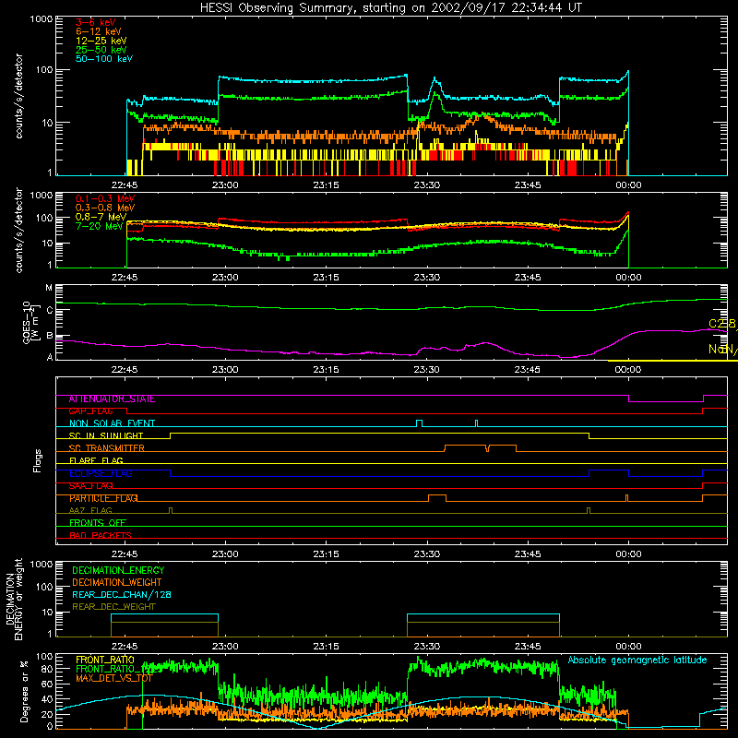Select the ECLIPSE_FLAG label
Viewport: 738px width, 738px height.
(x=101, y=473)
